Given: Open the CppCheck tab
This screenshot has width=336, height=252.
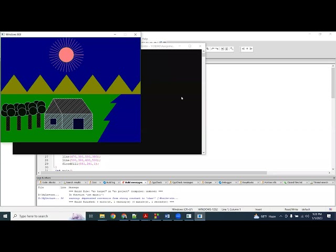Looking at the screenshot, I should (156, 182).
